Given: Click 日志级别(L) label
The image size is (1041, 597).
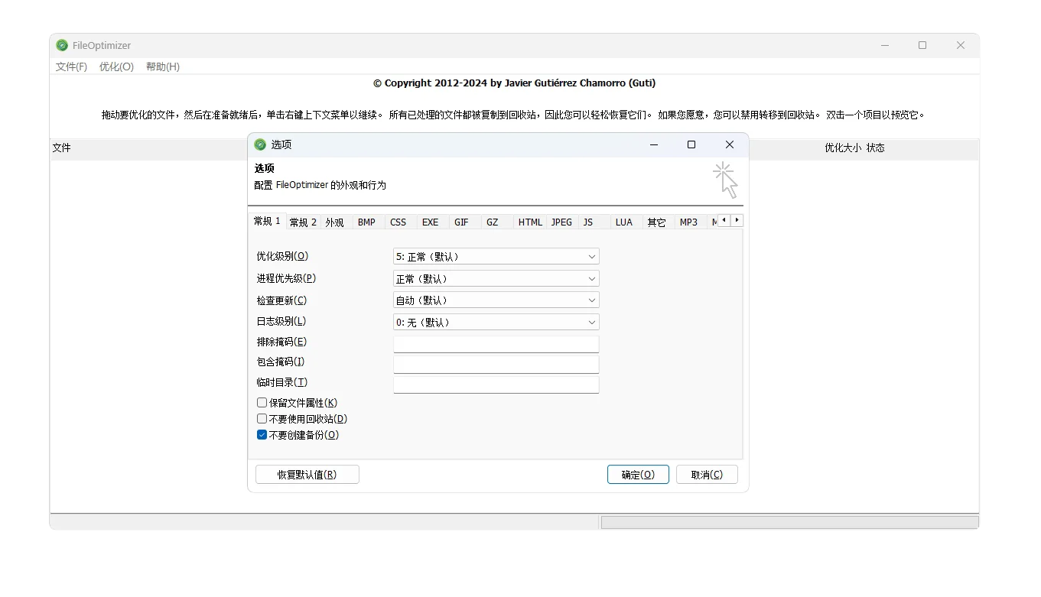Looking at the screenshot, I should tap(281, 321).
